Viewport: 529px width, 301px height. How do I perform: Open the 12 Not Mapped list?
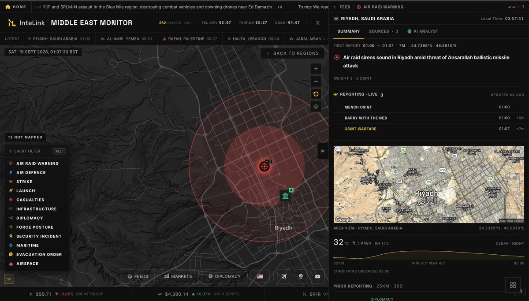[x=25, y=137]
